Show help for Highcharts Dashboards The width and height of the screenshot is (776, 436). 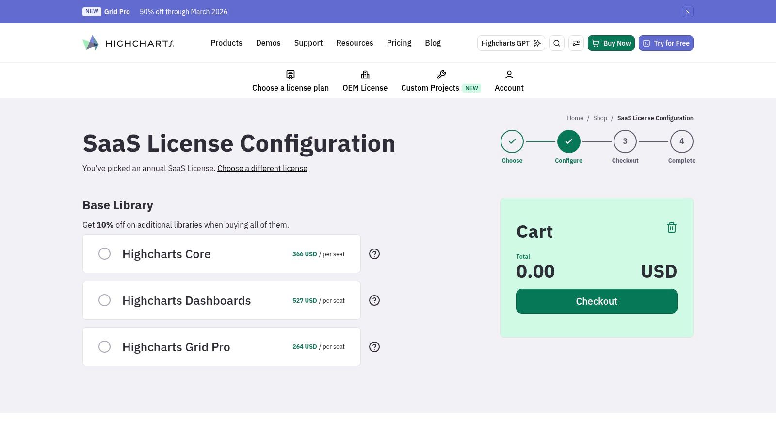374,300
